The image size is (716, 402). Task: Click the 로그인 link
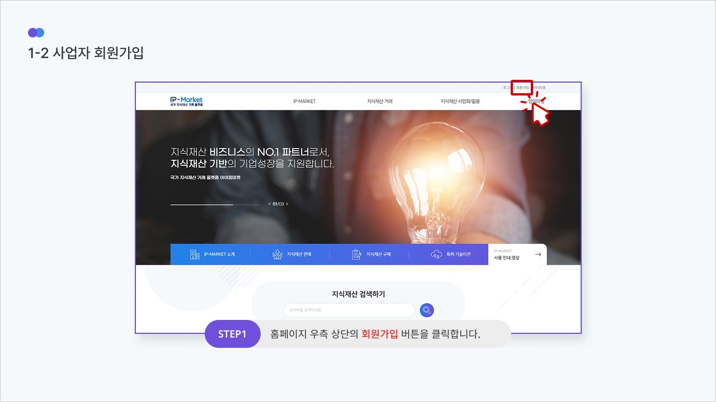click(508, 88)
